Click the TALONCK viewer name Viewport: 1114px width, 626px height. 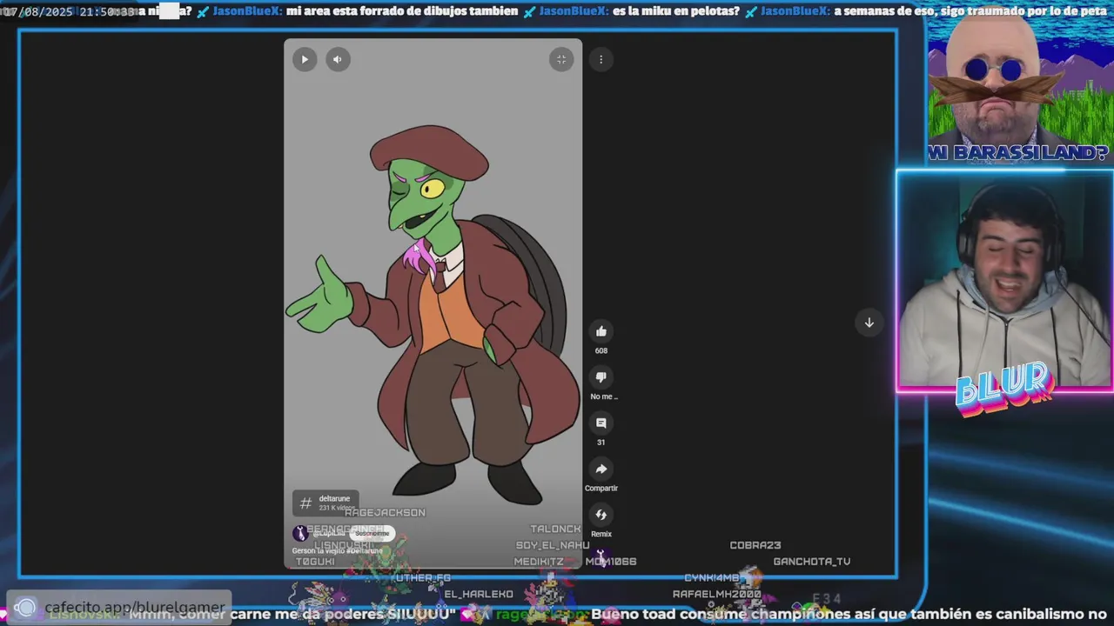(555, 529)
